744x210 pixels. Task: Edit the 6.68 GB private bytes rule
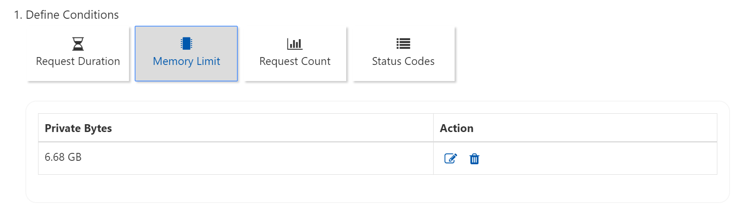pyautogui.click(x=450, y=159)
